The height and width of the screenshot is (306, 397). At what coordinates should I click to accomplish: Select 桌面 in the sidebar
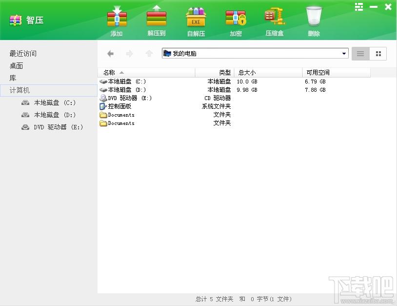pos(16,66)
